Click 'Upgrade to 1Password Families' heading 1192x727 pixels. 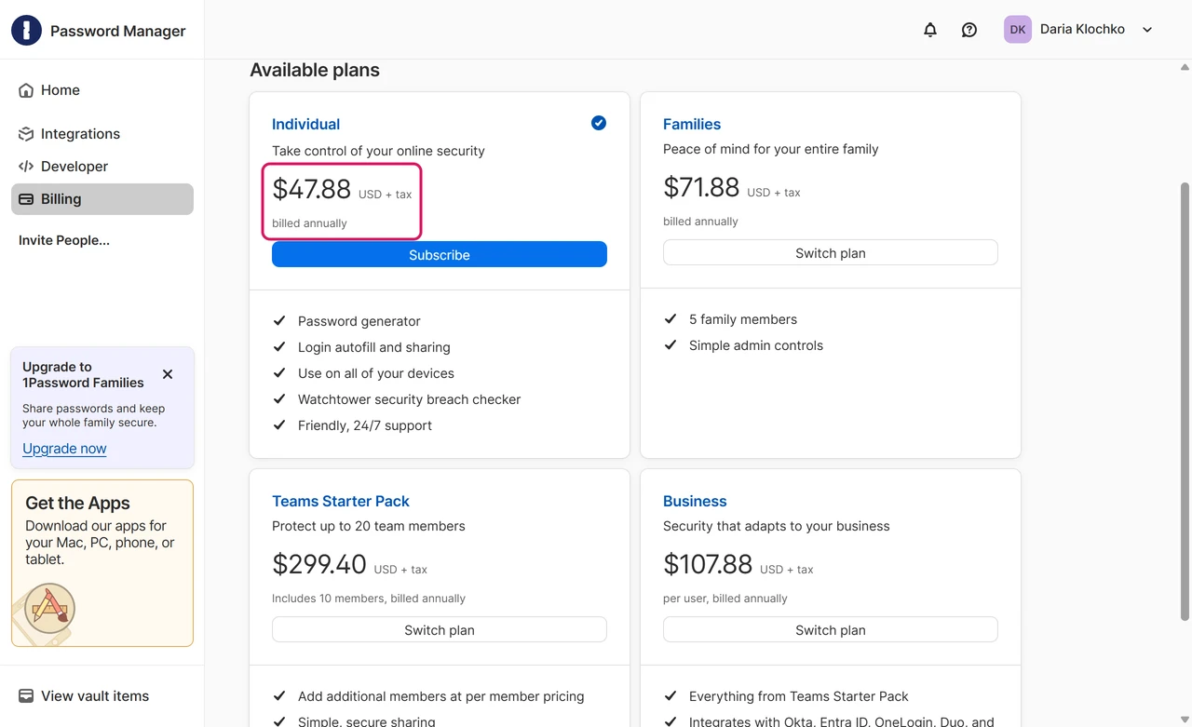point(83,374)
